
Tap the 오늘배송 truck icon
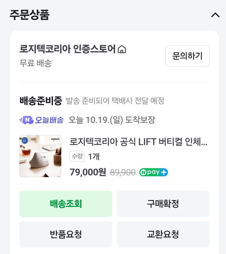pos(27,120)
